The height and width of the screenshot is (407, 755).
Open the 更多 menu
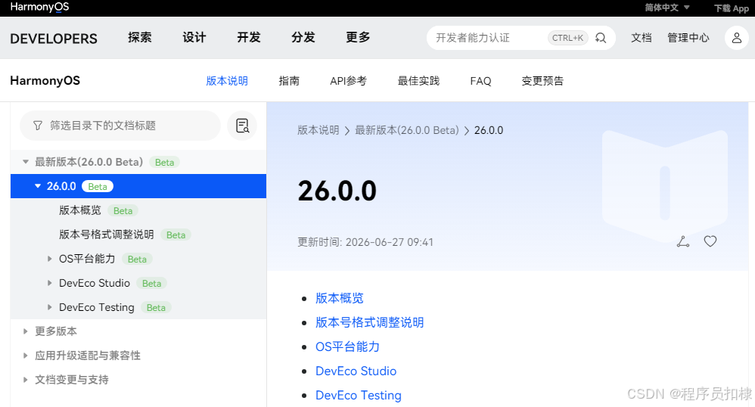[358, 38]
